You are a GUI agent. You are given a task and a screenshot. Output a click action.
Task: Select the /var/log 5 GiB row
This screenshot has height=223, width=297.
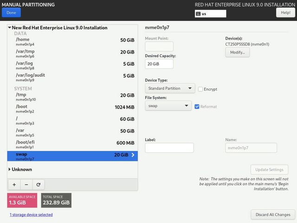72,66
